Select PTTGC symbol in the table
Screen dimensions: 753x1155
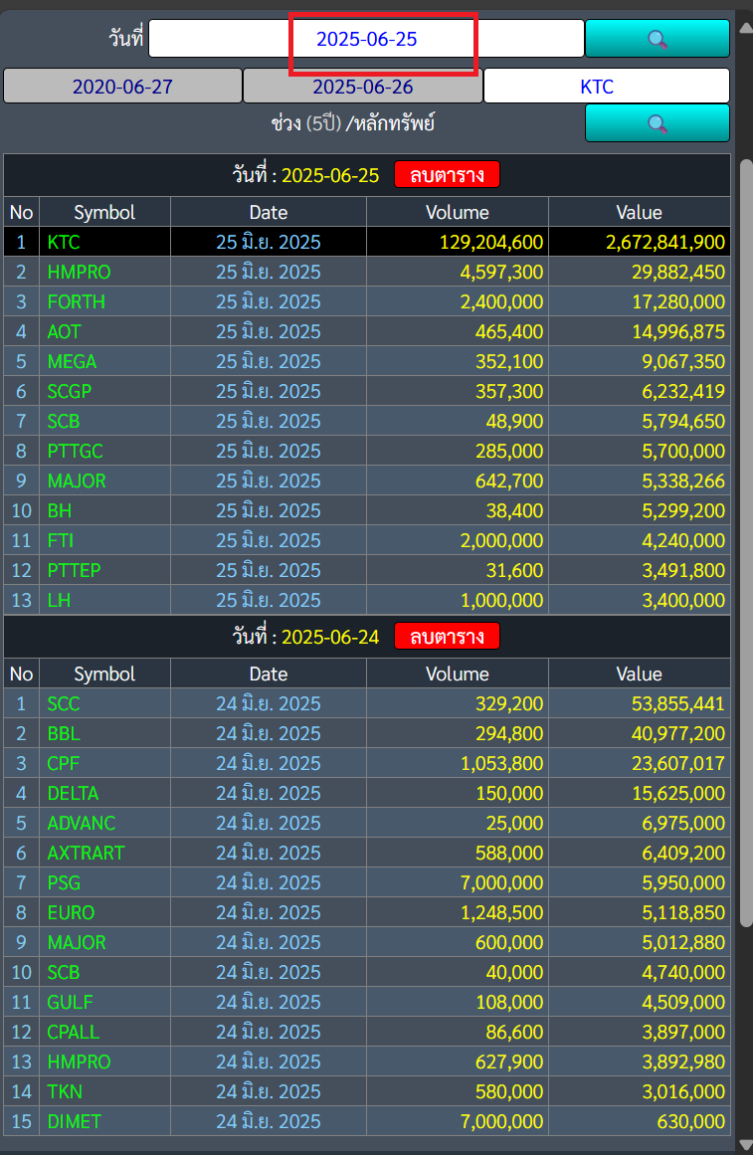76,451
